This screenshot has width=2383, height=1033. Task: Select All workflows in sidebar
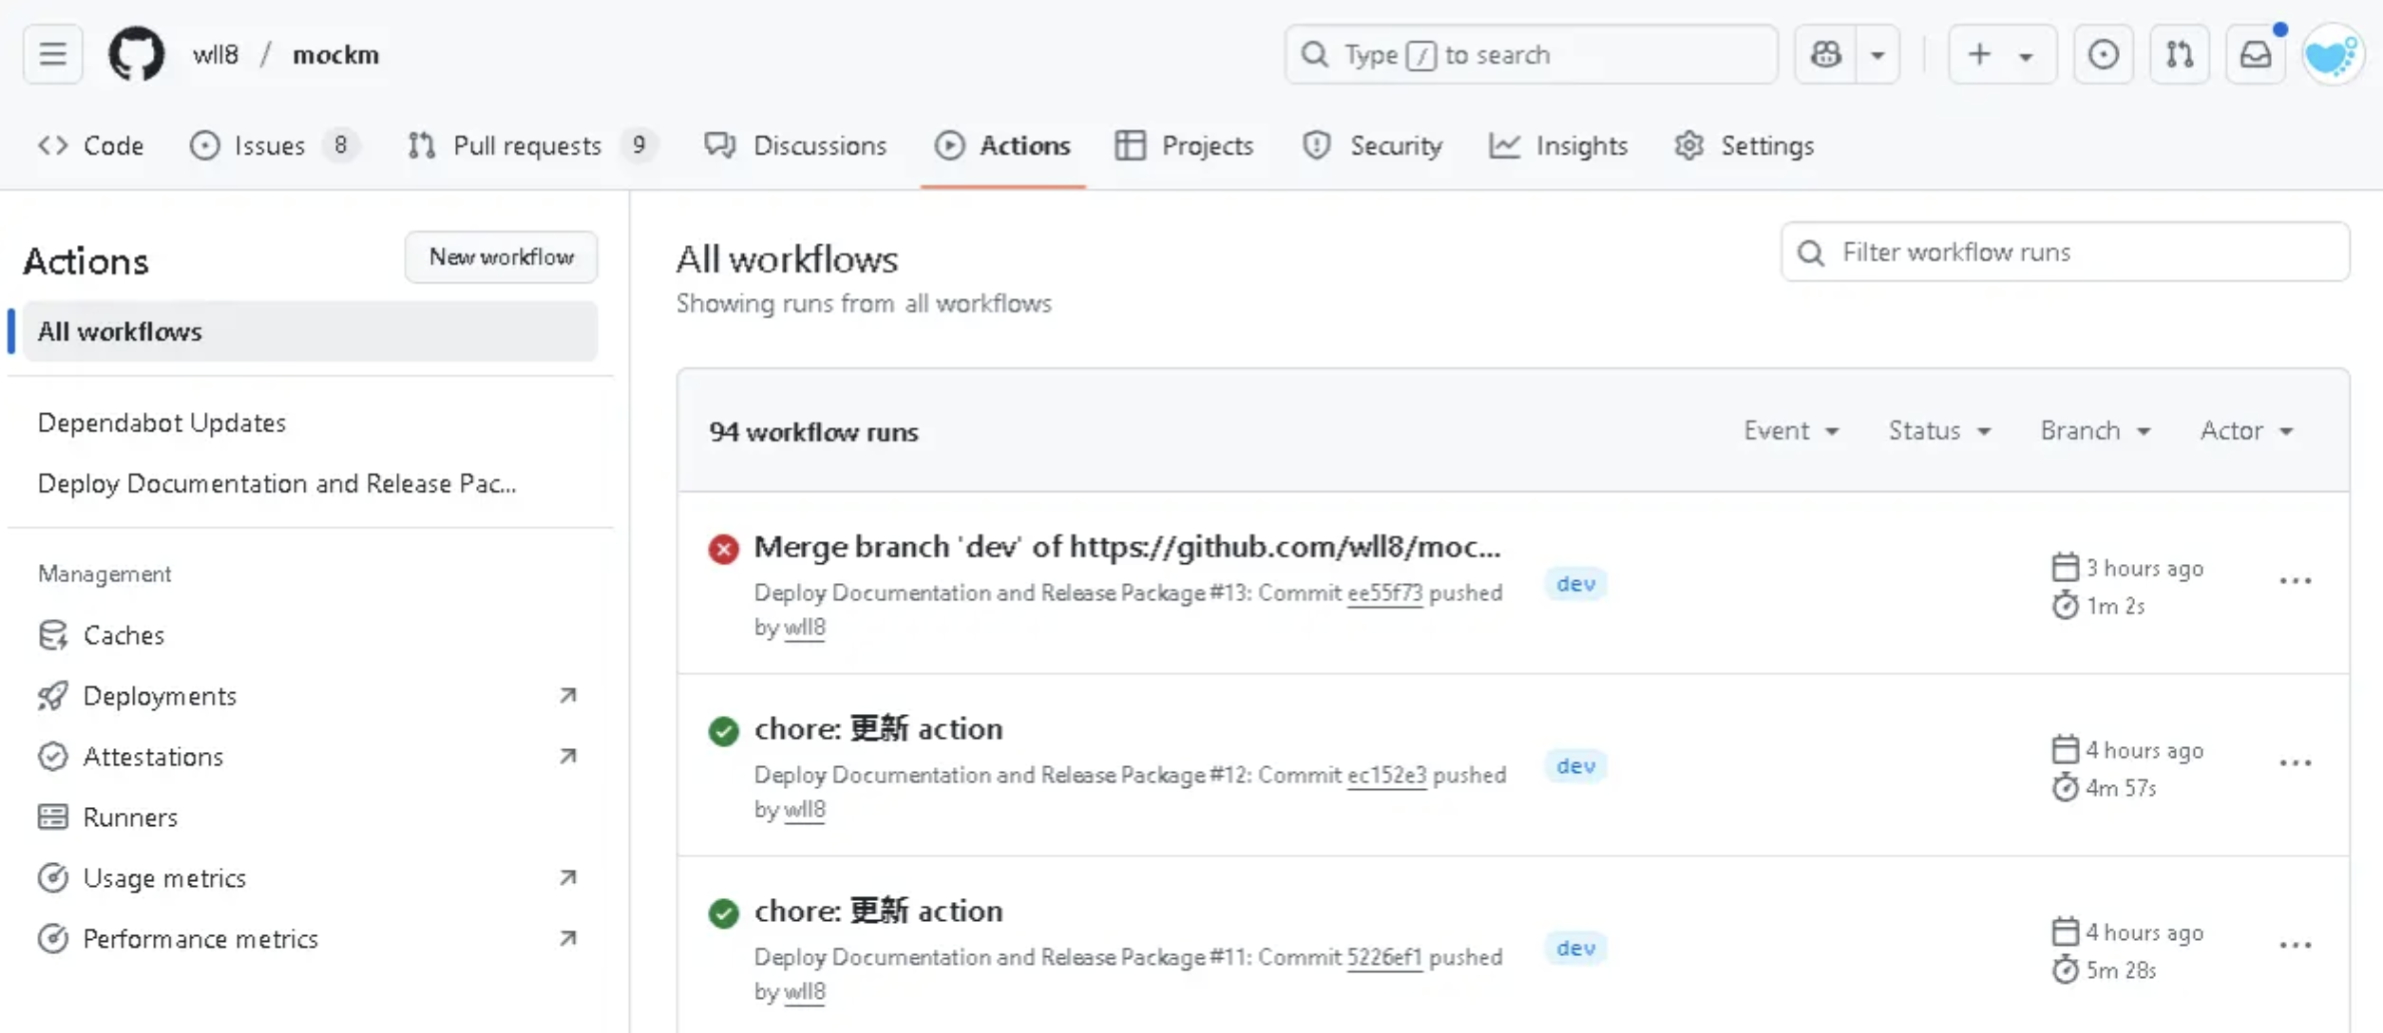(x=311, y=331)
